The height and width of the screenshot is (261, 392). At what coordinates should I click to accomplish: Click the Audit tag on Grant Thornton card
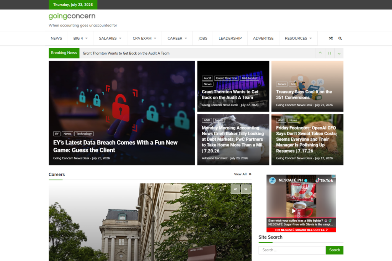click(x=207, y=78)
